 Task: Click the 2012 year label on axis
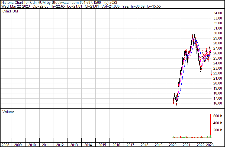(x=60, y=145)
